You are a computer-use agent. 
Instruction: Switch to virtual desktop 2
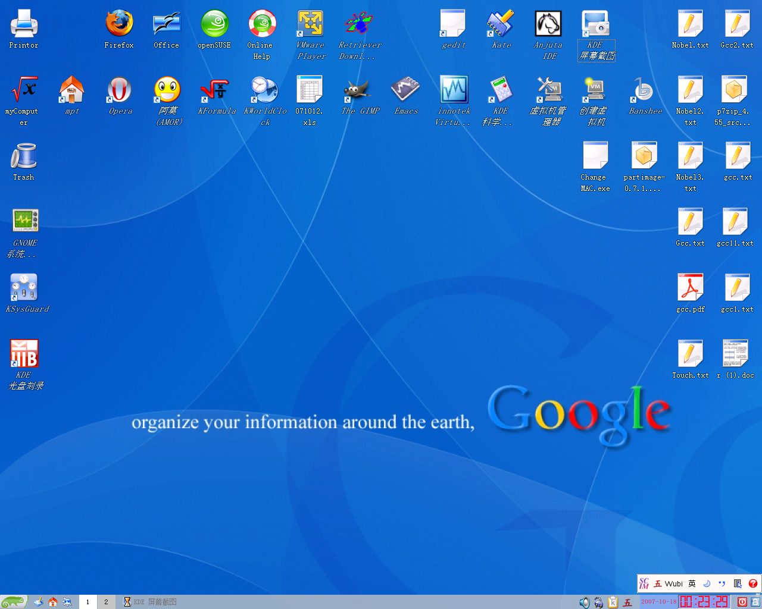click(107, 602)
